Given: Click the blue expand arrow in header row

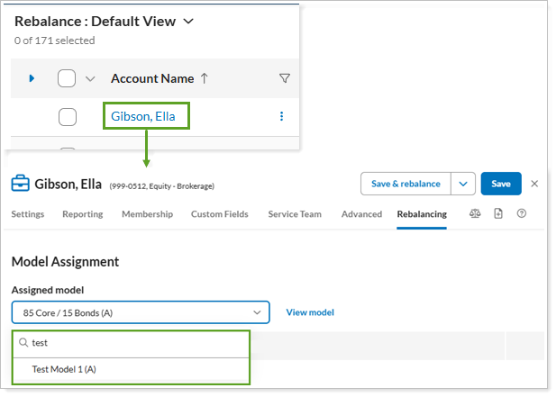Looking at the screenshot, I should [32, 79].
